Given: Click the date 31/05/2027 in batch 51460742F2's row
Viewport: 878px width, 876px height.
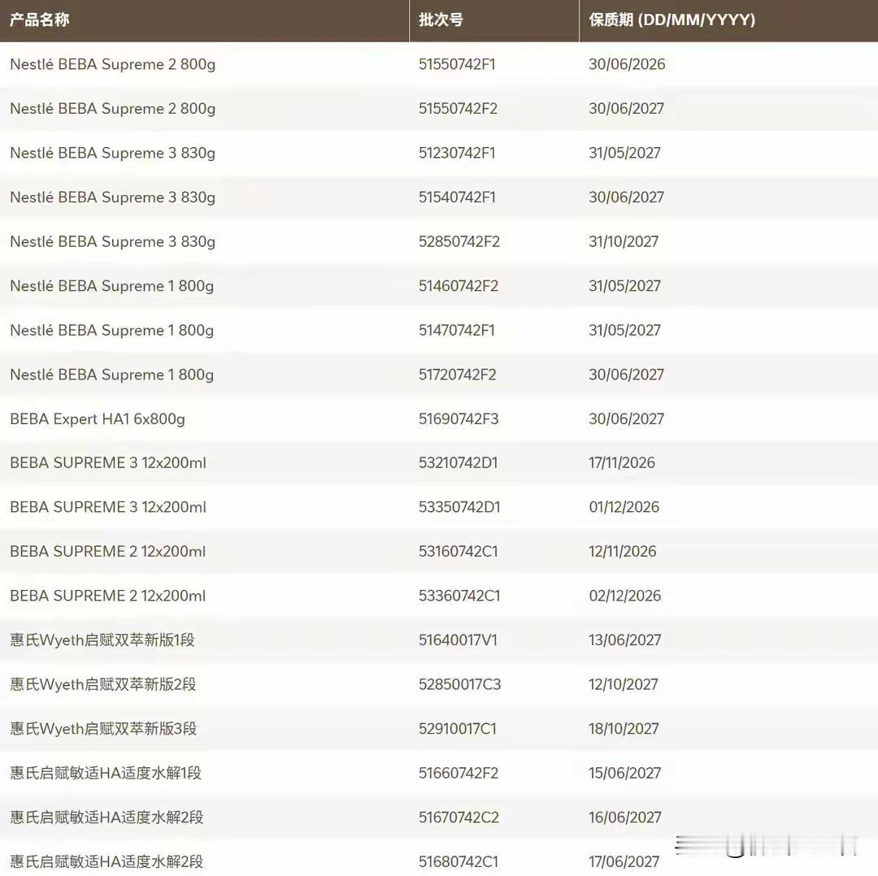Looking at the screenshot, I should click(x=625, y=285).
